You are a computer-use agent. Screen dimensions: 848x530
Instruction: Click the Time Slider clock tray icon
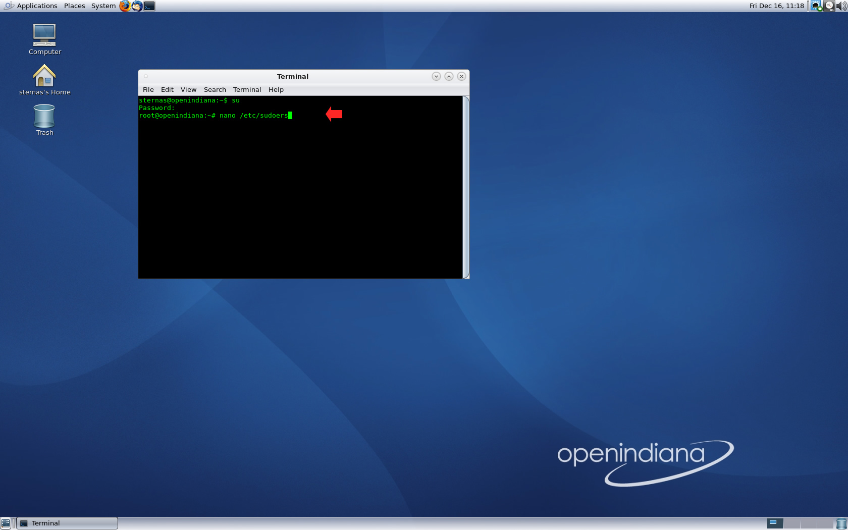pos(829,6)
